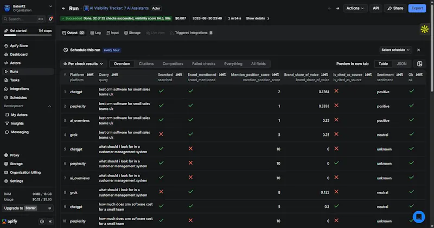434x228 pixels.
Task: Open Apify Store in sidebar
Action: [27, 46]
